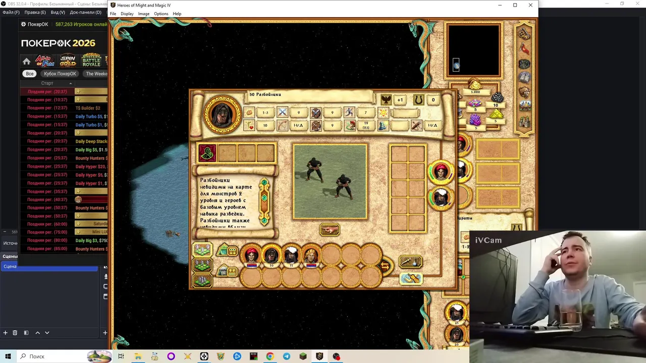This screenshot has width=646, height=363.
Task: Click the bandit portrait in the stats scroll
Action: click(222, 114)
